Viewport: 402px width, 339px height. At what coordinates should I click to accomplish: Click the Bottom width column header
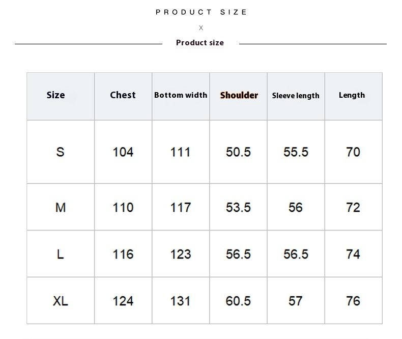point(181,95)
